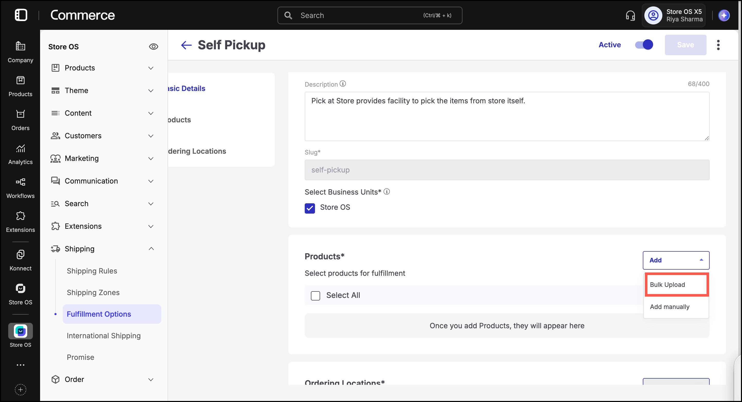Image resolution: width=742 pixels, height=402 pixels.
Task: Click the Communication chat icon
Action: (55, 181)
